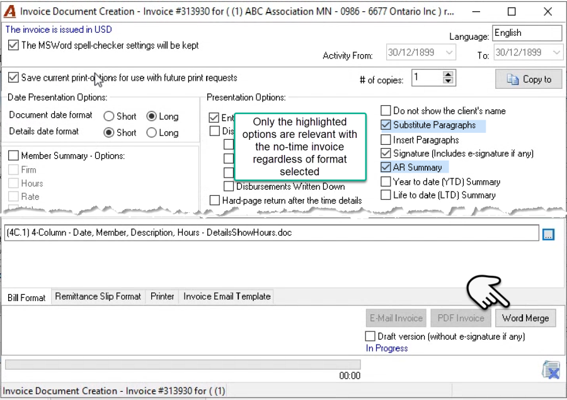Enable Member Summary - Options checkbox
Viewport: 567px width, 400px height.
coord(13,156)
